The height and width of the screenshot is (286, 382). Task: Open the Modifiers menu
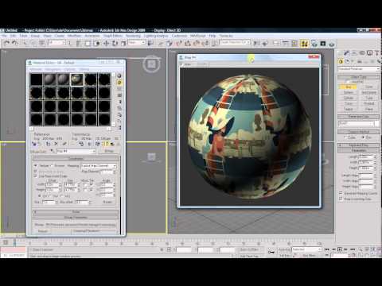pyautogui.click(x=74, y=36)
